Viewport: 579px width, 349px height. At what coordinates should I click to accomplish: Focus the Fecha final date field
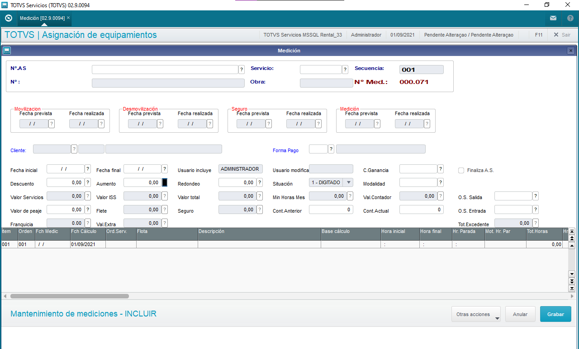tap(142, 169)
